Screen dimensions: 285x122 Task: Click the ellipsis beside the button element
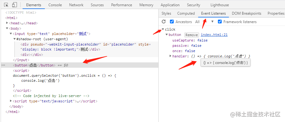click(x=3, y=65)
